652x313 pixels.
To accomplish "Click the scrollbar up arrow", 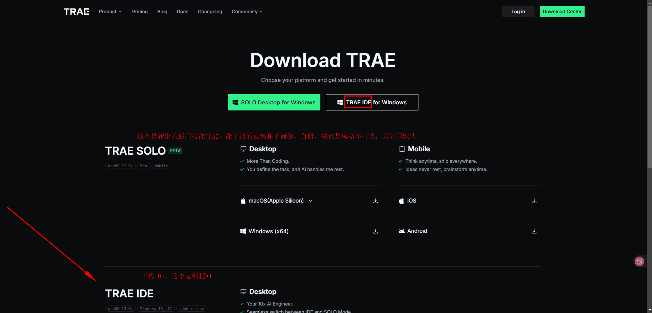I will (x=649, y=2).
